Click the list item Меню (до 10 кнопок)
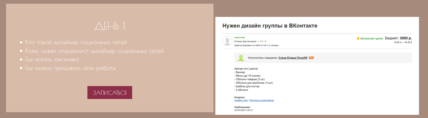Image resolution: width=428 pixels, height=118 pixels. [x=247, y=76]
